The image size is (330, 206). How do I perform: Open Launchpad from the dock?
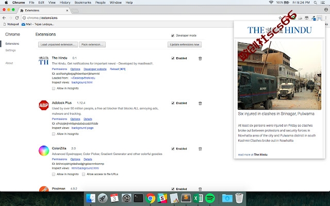pos(103,198)
